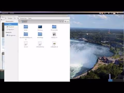
Task: Open the Hjelp menu
Action: 30,18
